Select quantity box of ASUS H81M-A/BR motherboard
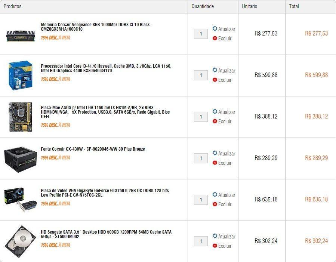336x262 pixels. (x=201, y=117)
